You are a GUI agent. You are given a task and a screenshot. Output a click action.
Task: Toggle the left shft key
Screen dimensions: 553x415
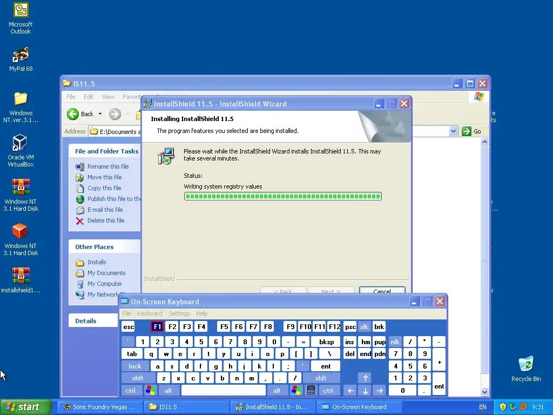click(138, 378)
